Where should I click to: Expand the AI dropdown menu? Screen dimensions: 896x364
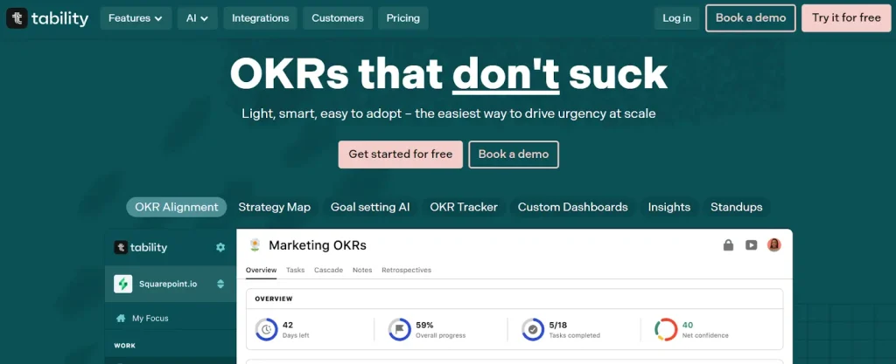click(x=197, y=18)
